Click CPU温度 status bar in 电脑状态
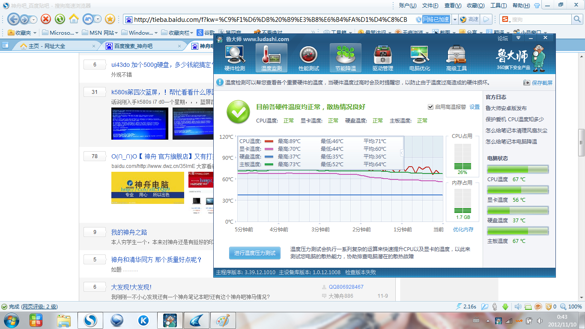The width and height of the screenshot is (585, 329). coord(518,169)
